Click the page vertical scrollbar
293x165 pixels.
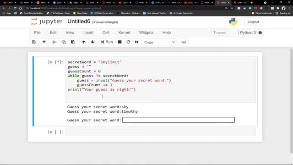pyautogui.click(x=291, y=101)
